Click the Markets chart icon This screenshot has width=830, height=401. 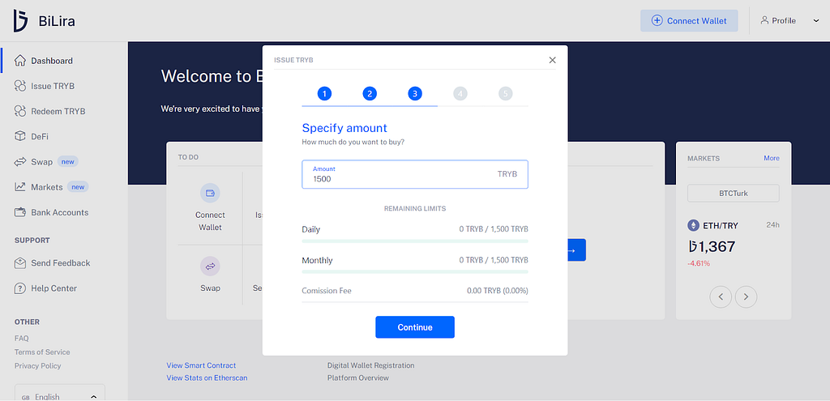click(x=20, y=187)
